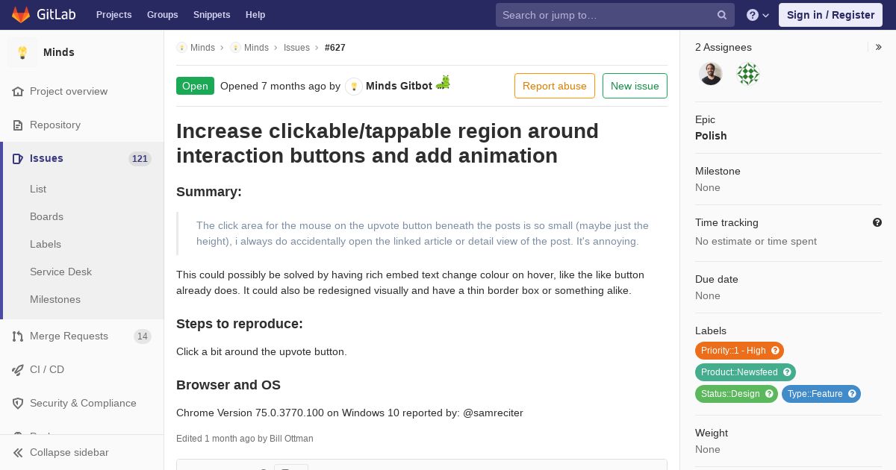
Task: Click help icon on Status::Design label
Action: (769, 394)
